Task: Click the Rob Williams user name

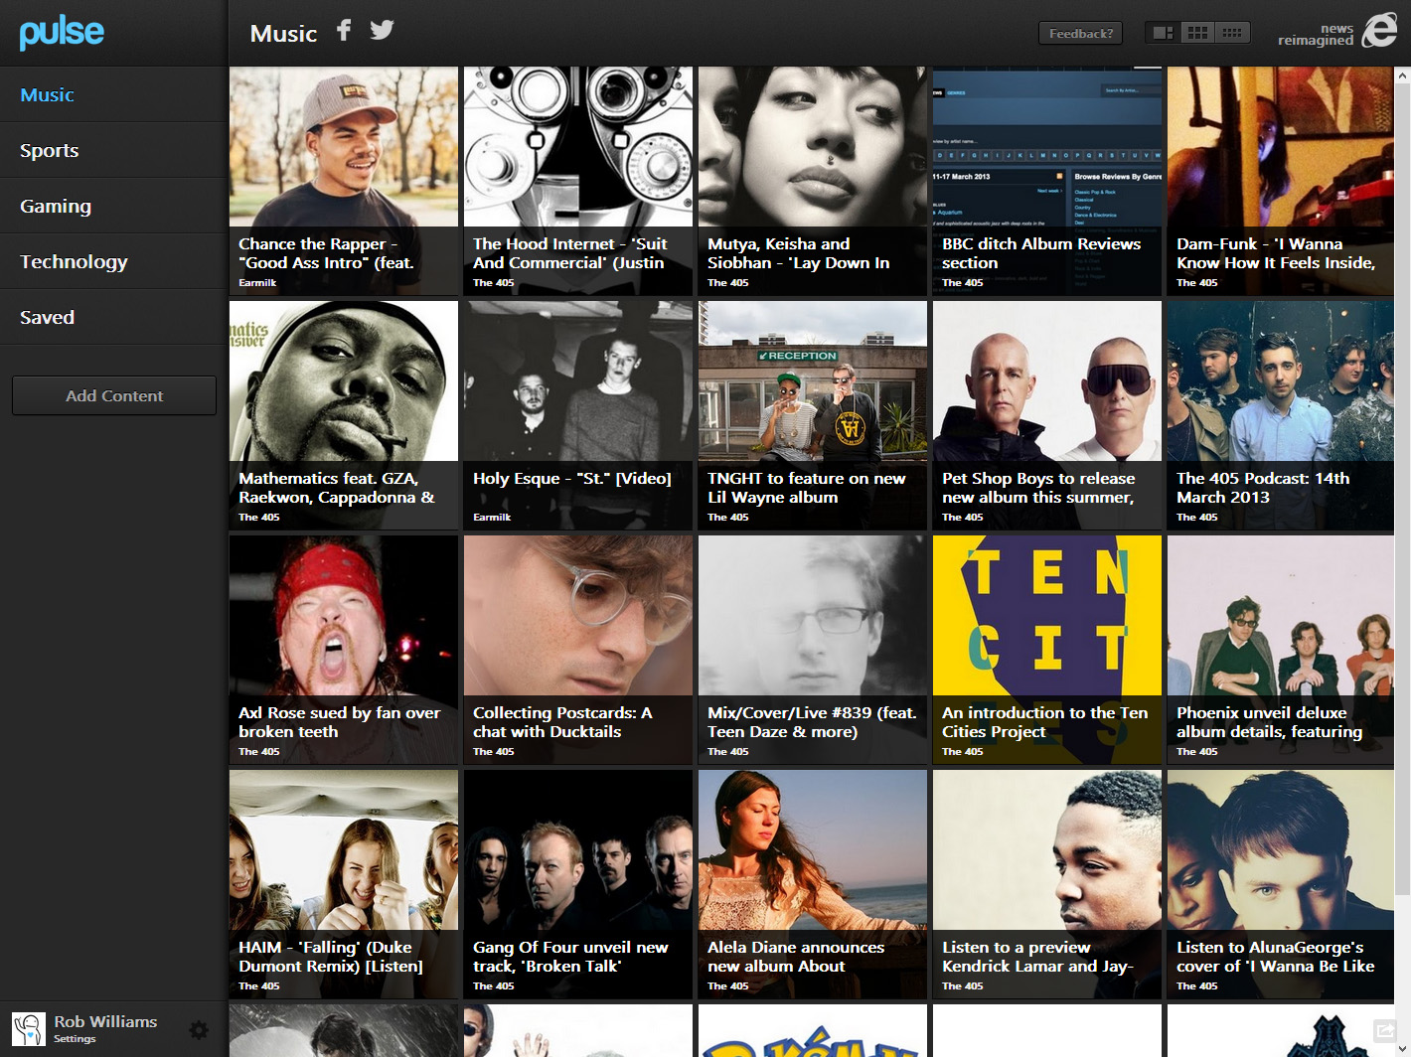Action: pyautogui.click(x=105, y=1021)
